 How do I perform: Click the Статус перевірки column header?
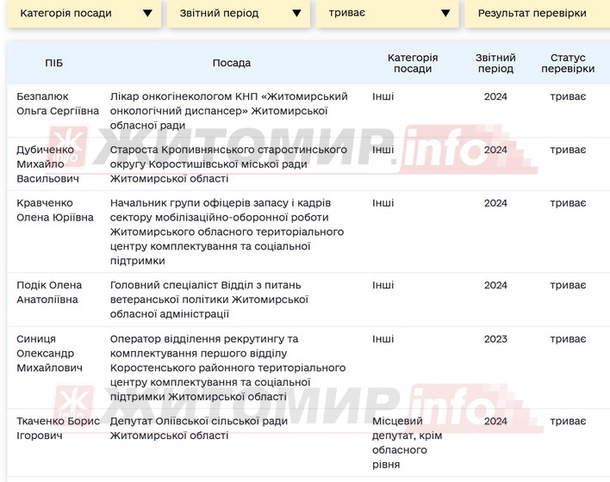click(x=567, y=63)
